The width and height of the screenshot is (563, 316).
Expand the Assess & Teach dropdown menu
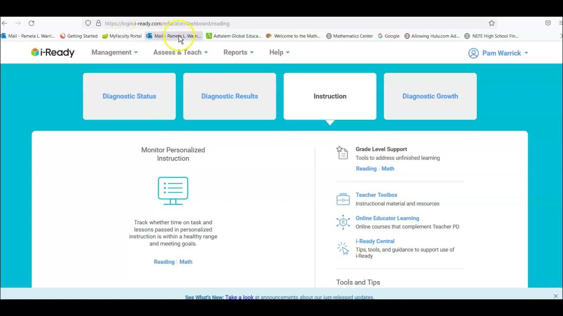[x=181, y=52]
